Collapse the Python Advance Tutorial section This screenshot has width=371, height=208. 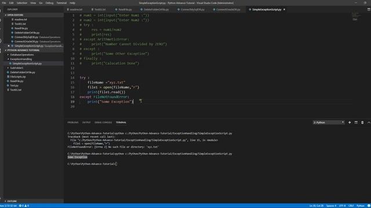point(23,50)
